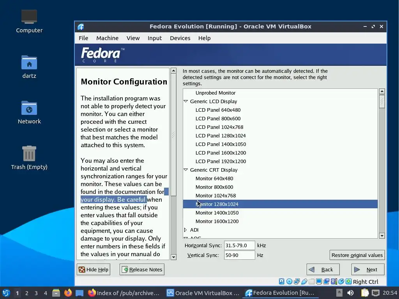Viewport: 399px width, 299px height.
Task: Click the Horizontal Sync input field
Action: (x=239, y=245)
